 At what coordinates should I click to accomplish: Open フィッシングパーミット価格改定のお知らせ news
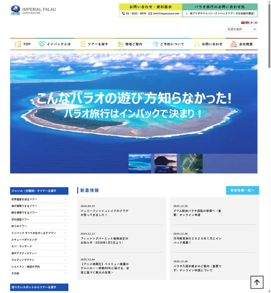(105, 240)
